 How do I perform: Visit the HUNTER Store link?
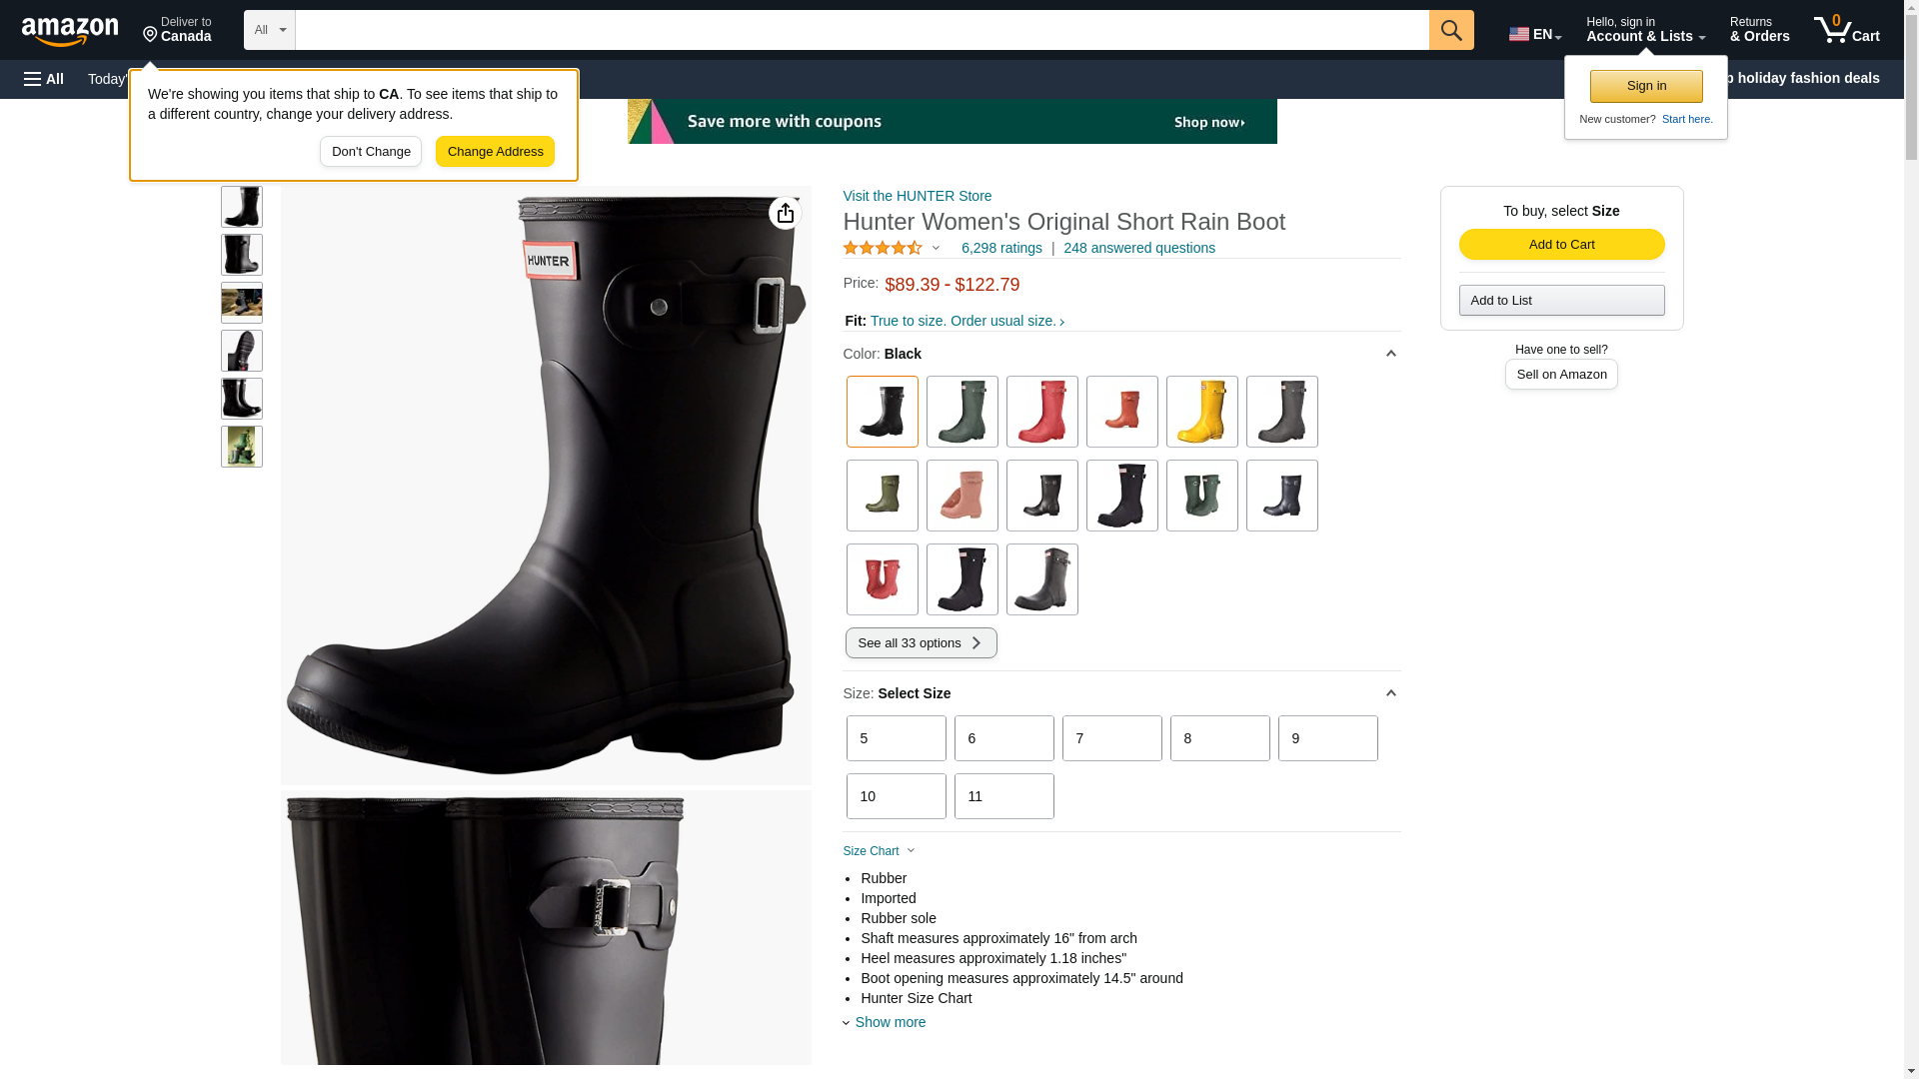pyautogui.click(x=917, y=196)
